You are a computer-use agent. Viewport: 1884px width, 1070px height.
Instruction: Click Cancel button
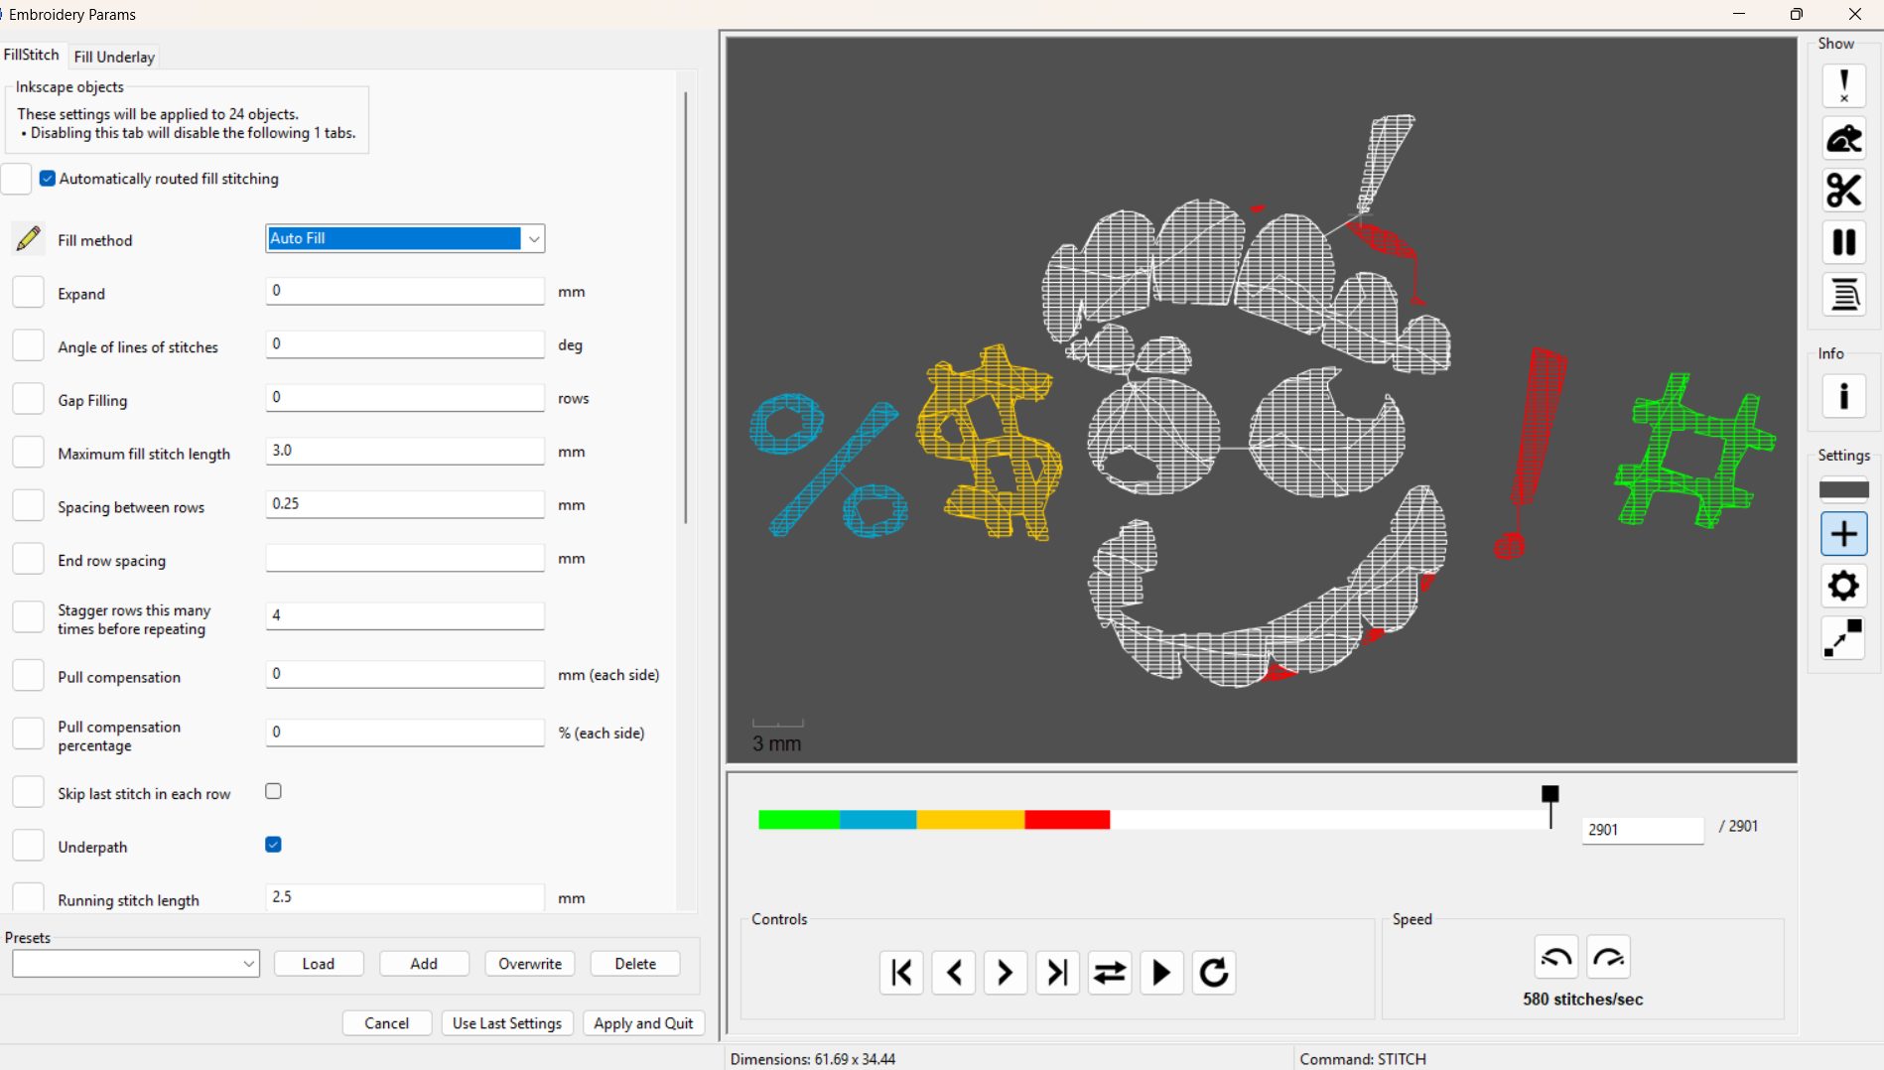pos(386,1023)
